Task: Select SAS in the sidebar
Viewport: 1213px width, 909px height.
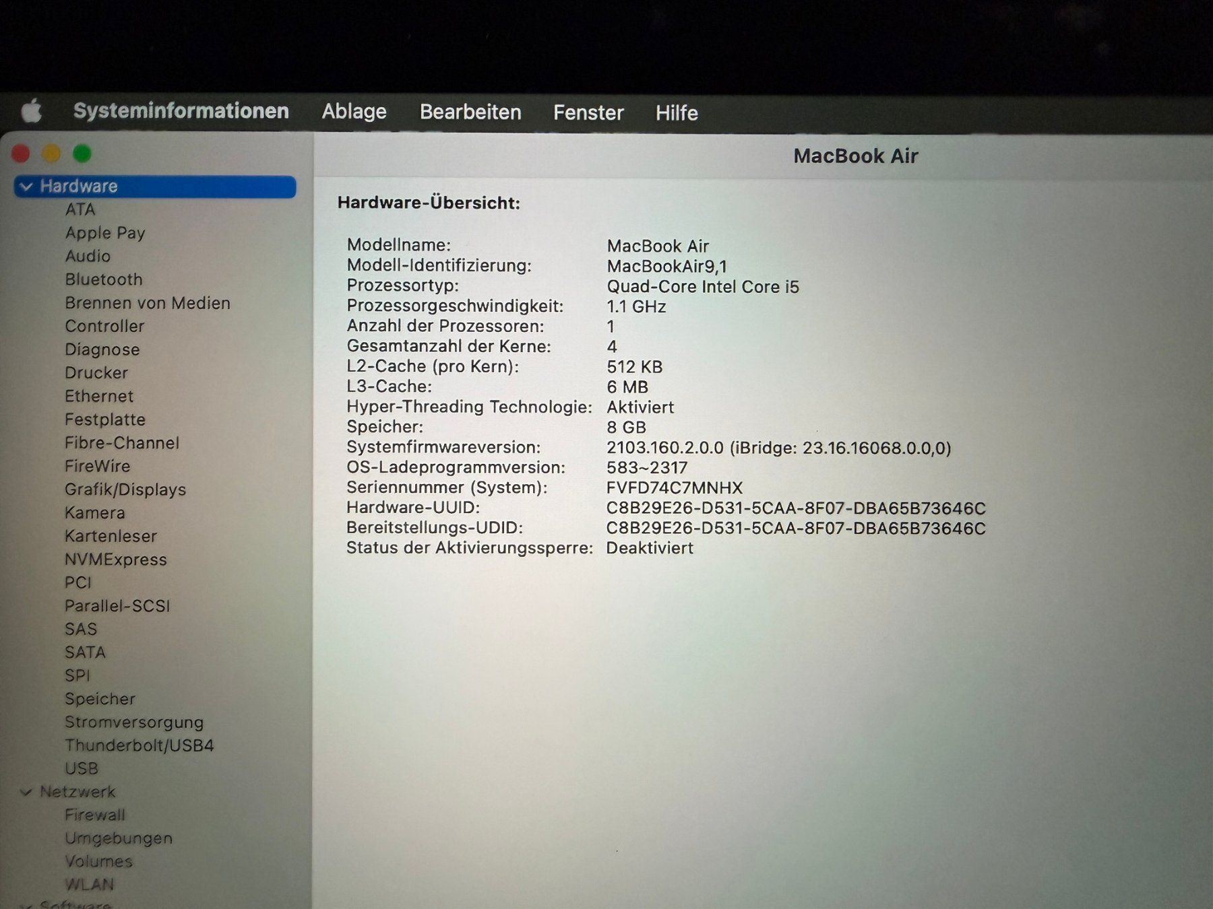Action: coord(81,629)
